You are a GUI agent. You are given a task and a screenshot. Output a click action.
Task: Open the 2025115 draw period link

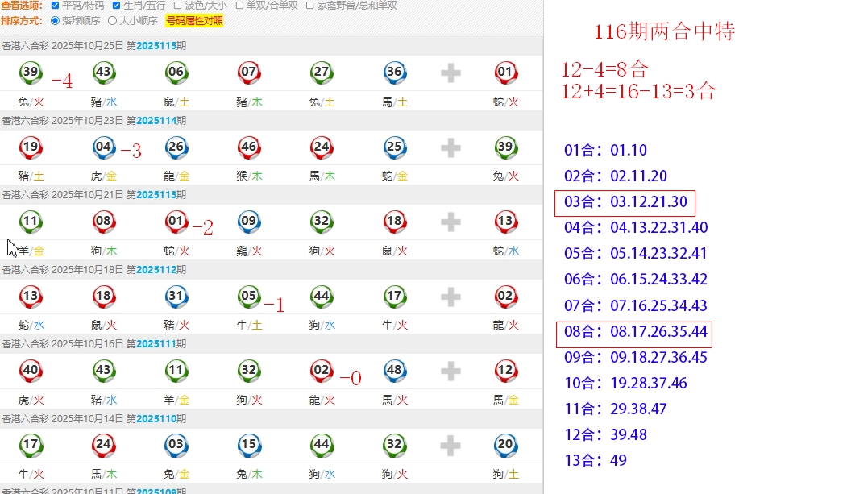[x=156, y=47]
